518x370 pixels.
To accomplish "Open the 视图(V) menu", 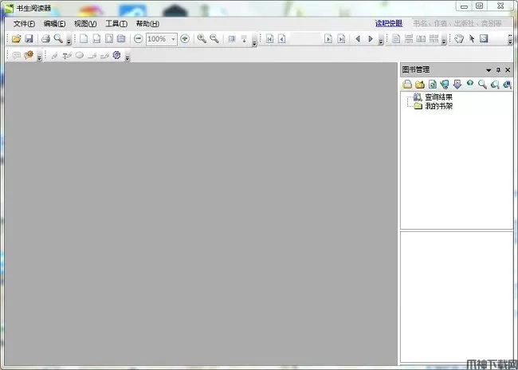I will [x=85, y=24].
